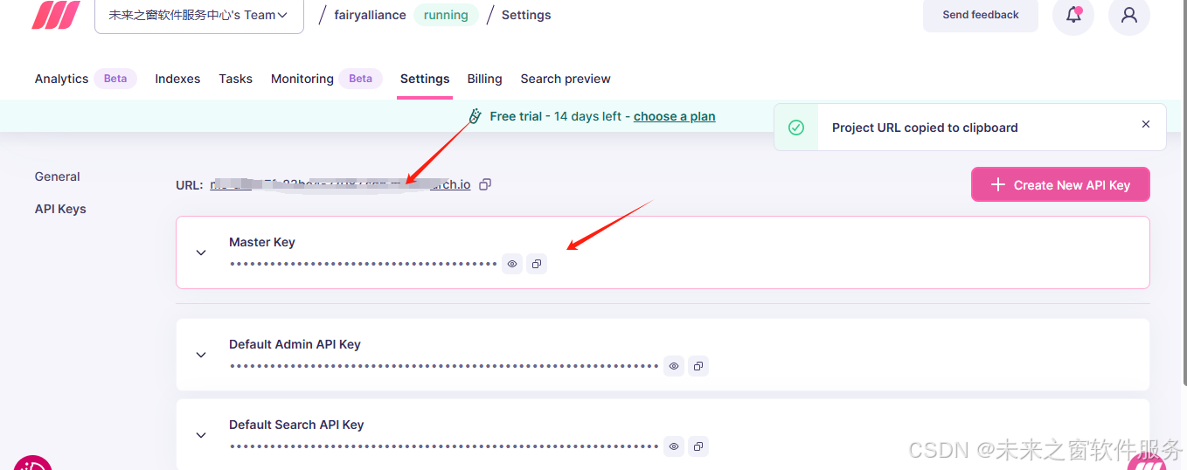Follow the choose a plan link
This screenshot has width=1187, height=470.
click(674, 116)
